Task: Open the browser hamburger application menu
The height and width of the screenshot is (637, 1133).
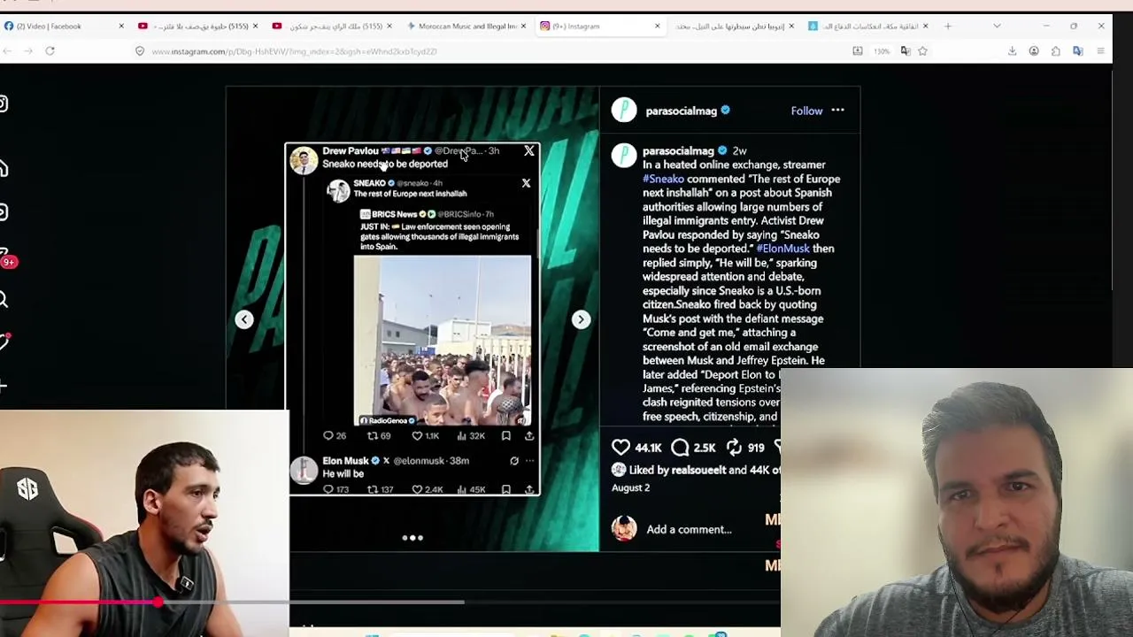Action: (1100, 51)
